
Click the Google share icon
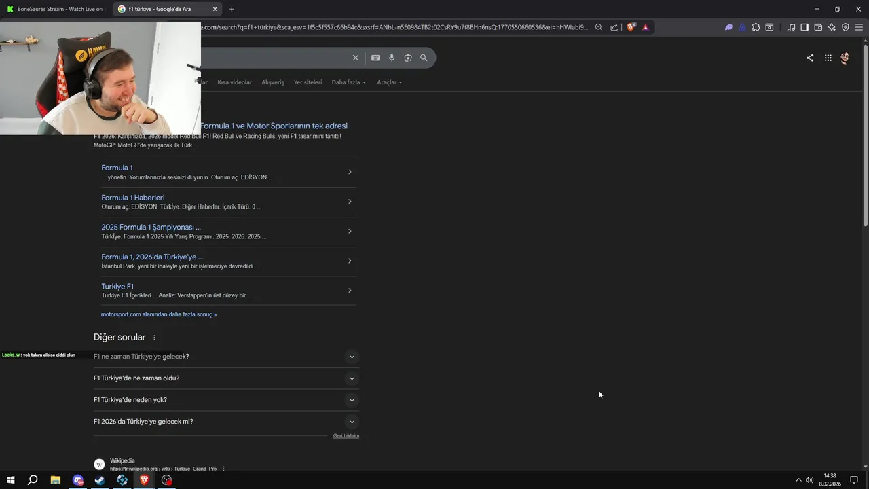[810, 58]
